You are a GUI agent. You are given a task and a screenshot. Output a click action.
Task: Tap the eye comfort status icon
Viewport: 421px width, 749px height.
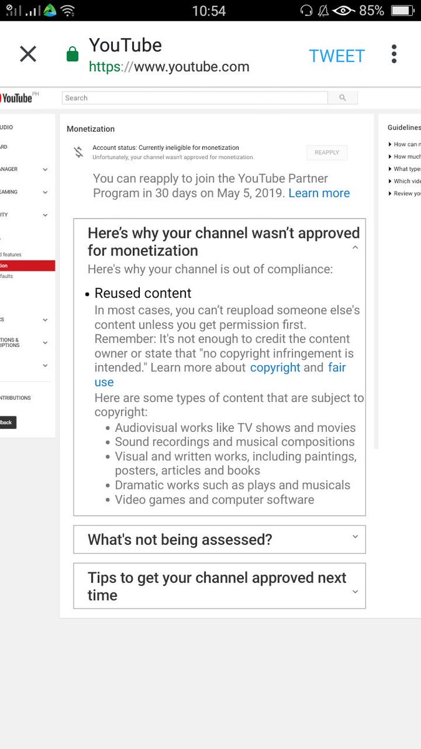pos(344,11)
